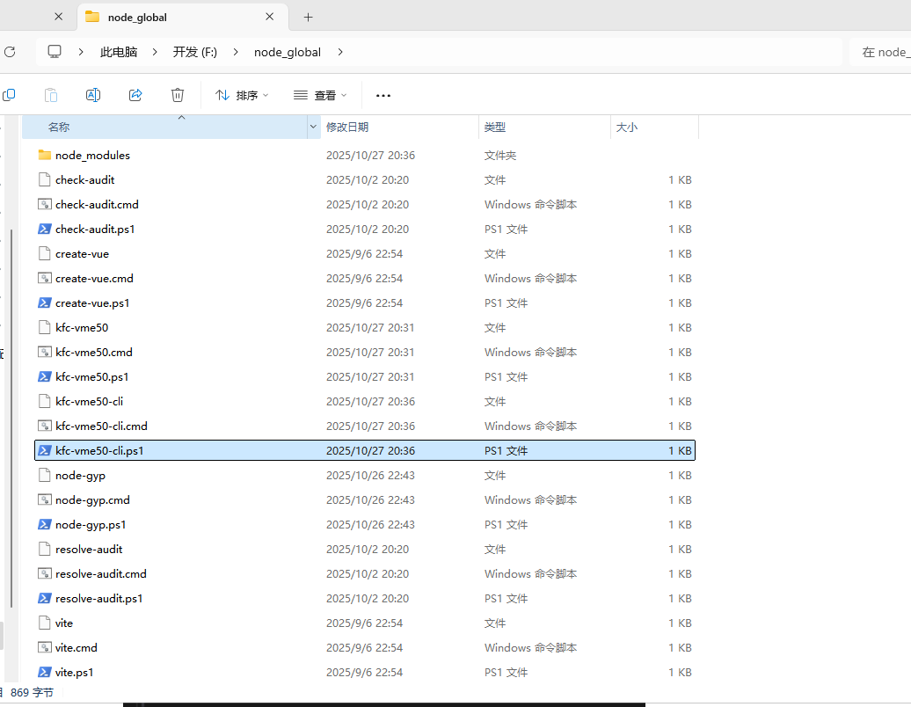The width and height of the screenshot is (911, 707).
Task: Click the Rename icon in toolbar
Action: [x=93, y=95]
